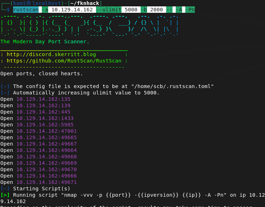Click the rustscan command word in the prompt
This screenshot has width=265, height=207.
(x=26, y=10)
